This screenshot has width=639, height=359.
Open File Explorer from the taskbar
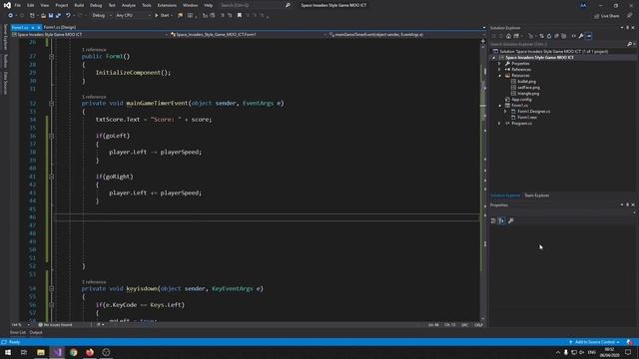click(41, 352)
